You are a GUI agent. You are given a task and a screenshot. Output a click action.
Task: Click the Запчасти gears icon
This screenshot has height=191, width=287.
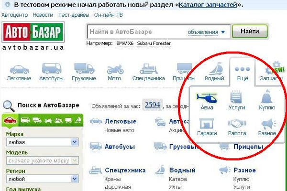[x=271, y=68]
